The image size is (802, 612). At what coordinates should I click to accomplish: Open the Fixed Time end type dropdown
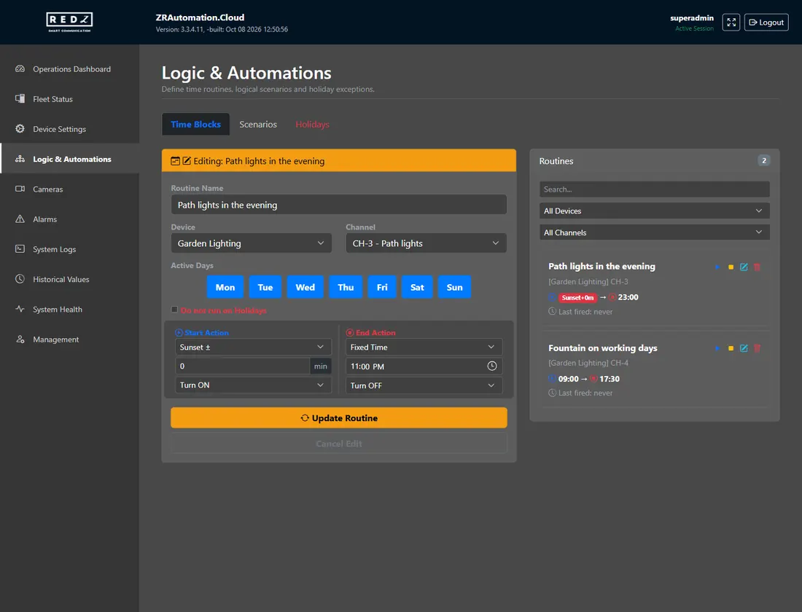pos(424,347)
